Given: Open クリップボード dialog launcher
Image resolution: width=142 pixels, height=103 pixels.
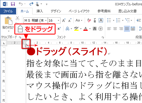Looking at the screenshot, I should click(x=20, y=37).
